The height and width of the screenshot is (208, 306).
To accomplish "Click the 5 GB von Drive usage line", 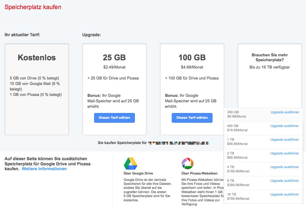I will (34, 78).
